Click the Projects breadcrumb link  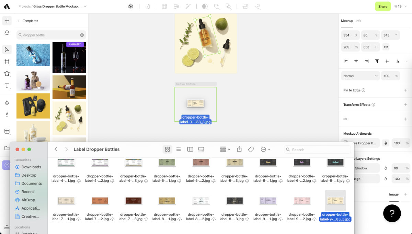(x=25, y=6)
